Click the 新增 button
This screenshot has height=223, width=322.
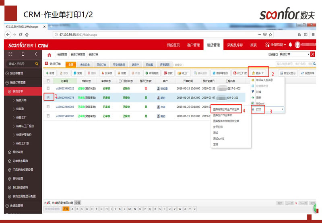coord(50,73)
